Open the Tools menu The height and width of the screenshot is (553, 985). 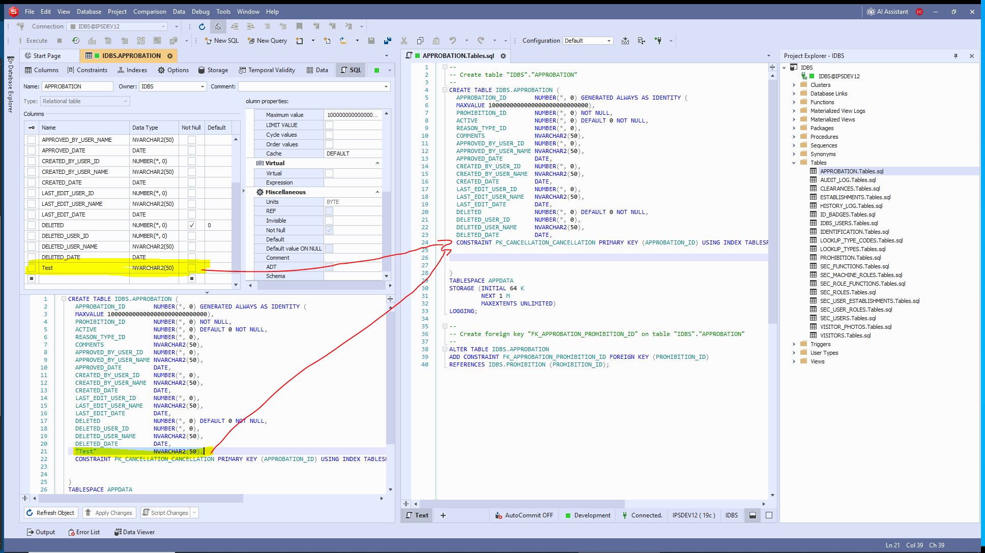click(223, 12)
